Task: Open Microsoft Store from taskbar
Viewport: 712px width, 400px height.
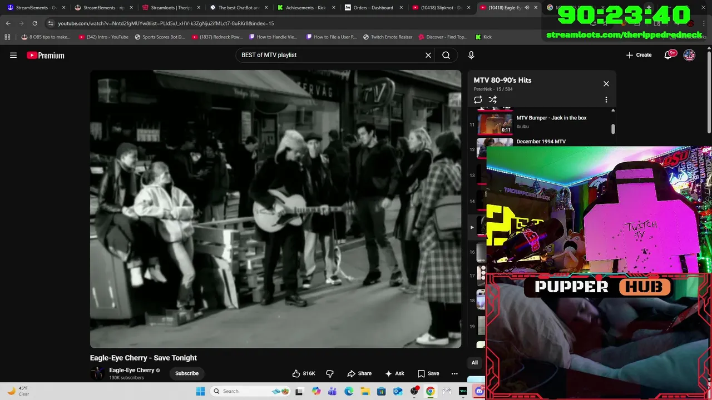Action: pyautogui.click(x=381, y=391)
